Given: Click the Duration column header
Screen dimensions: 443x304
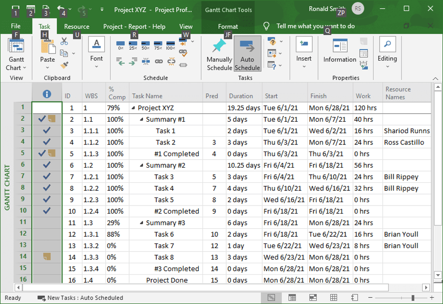Looking at the screenshot, I should 244,92.
